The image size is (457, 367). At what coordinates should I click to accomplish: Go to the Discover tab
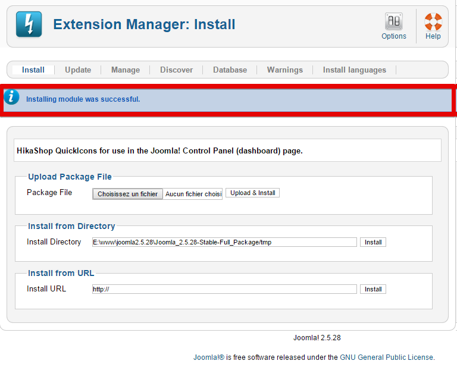click(176, 70)
